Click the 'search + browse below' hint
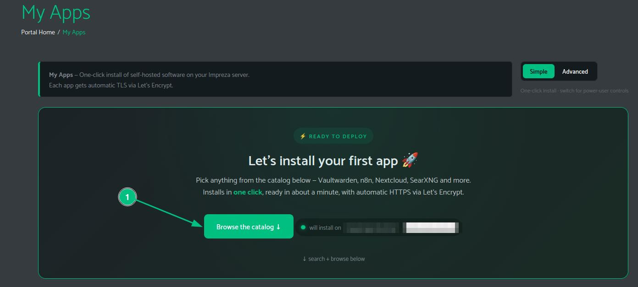The image size is (638, 287). (x=333, y=259)
